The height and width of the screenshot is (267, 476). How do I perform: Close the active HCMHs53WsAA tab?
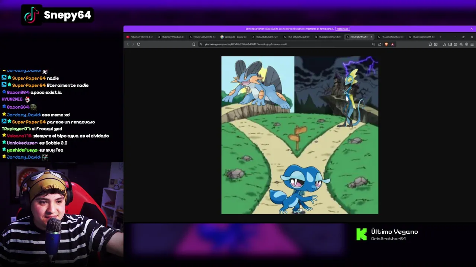tap(372, 37)
